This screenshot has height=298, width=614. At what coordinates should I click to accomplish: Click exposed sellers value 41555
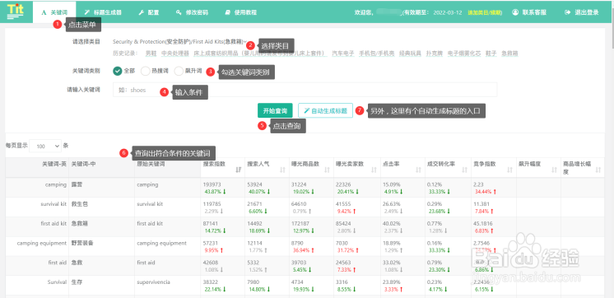click(343, 204)
